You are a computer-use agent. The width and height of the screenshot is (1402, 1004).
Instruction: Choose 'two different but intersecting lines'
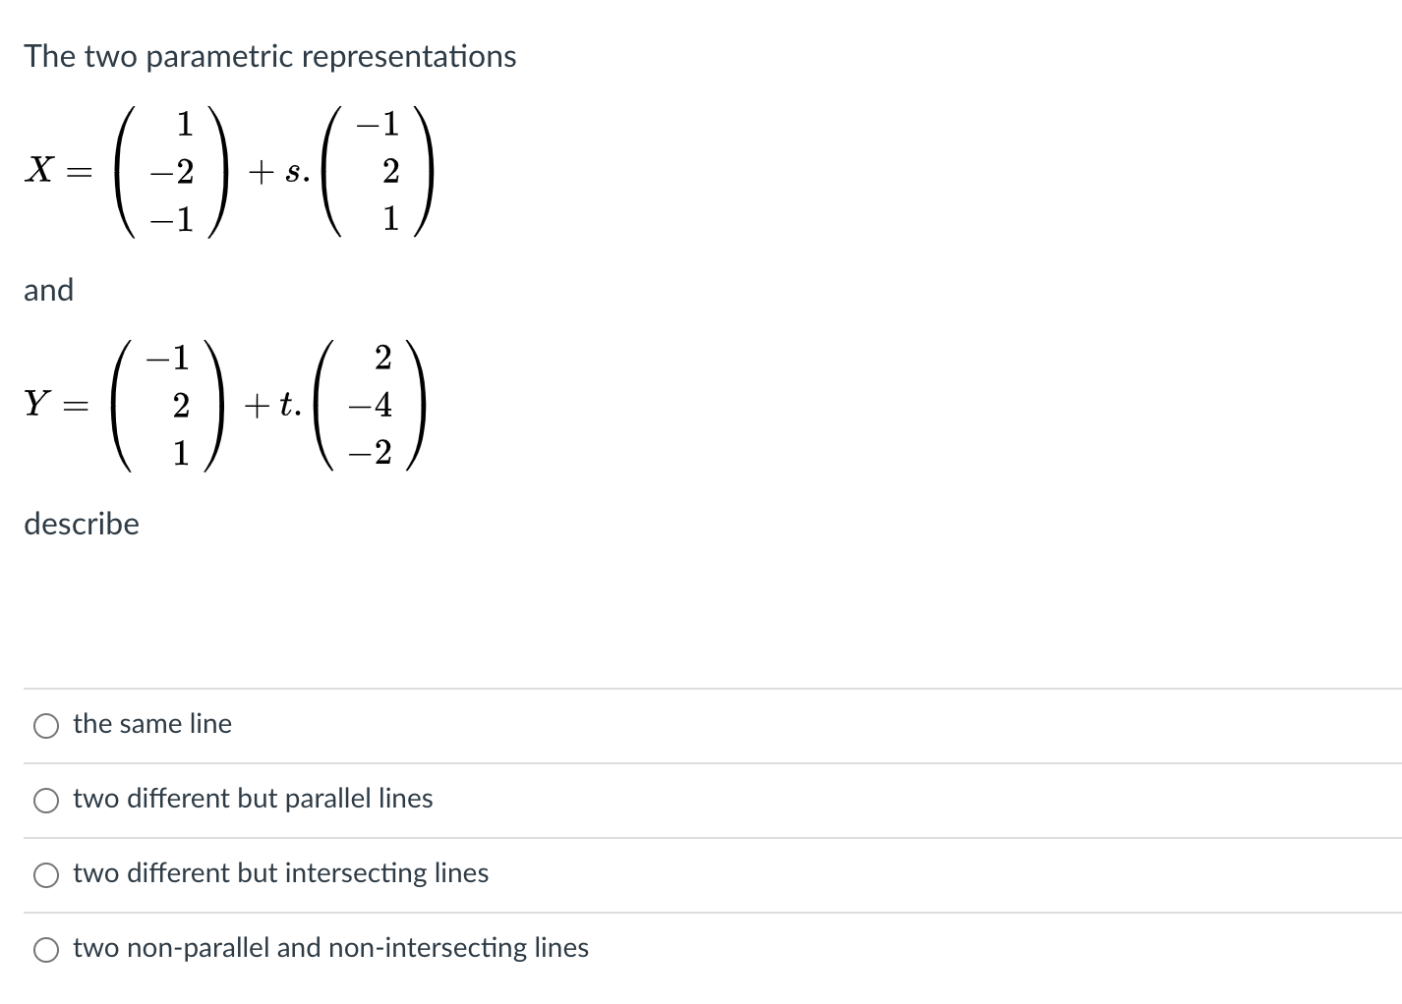coord(45,874)
